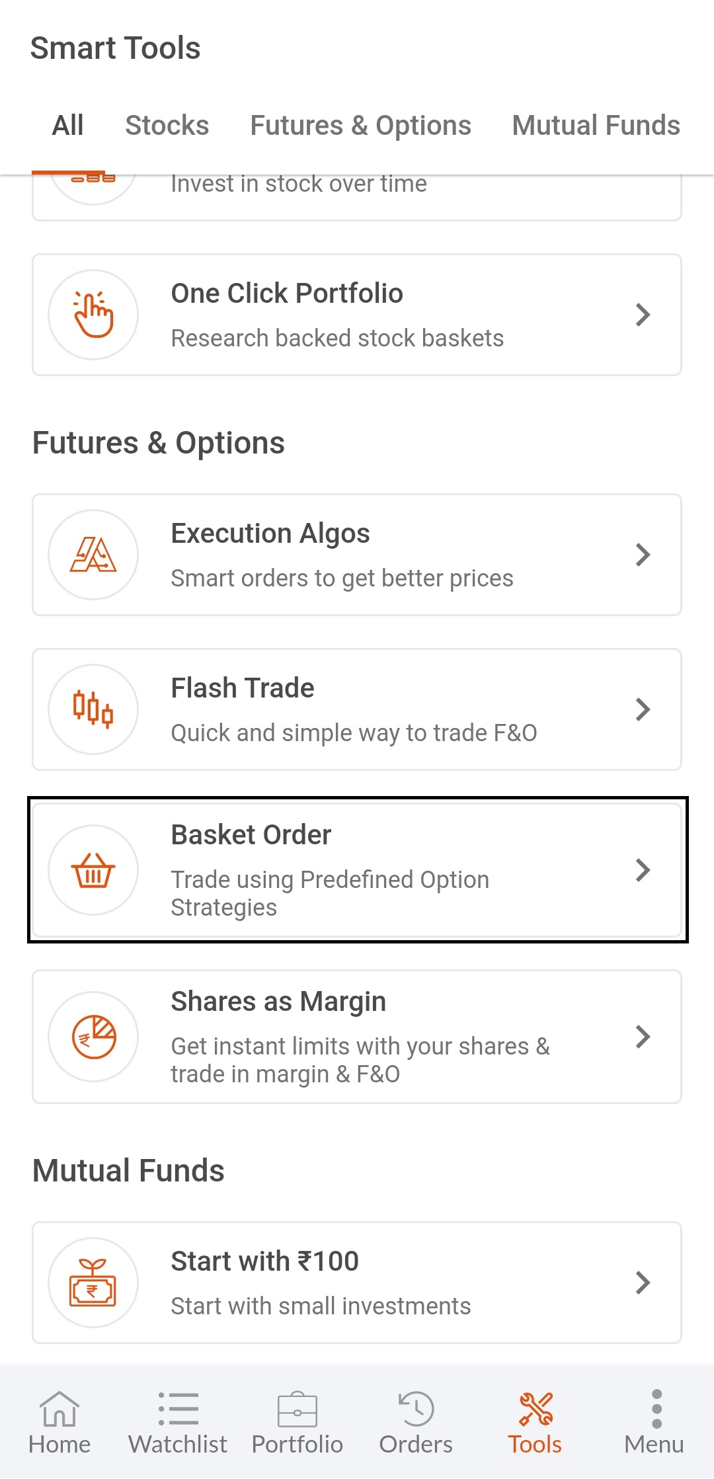Tap the Execution Algos icon

point(93,555)
